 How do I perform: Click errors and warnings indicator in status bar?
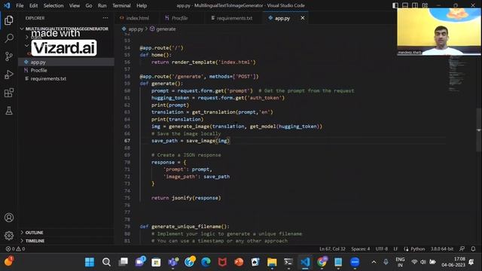click(15, 249)
